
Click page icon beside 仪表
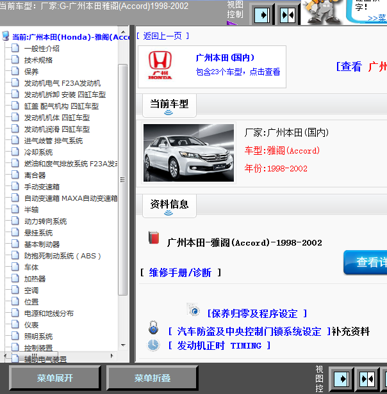15,324
